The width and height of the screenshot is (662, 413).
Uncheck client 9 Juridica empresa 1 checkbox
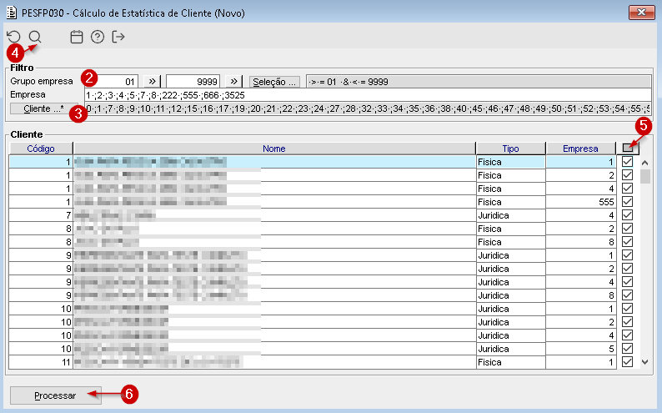pos(627,255)
